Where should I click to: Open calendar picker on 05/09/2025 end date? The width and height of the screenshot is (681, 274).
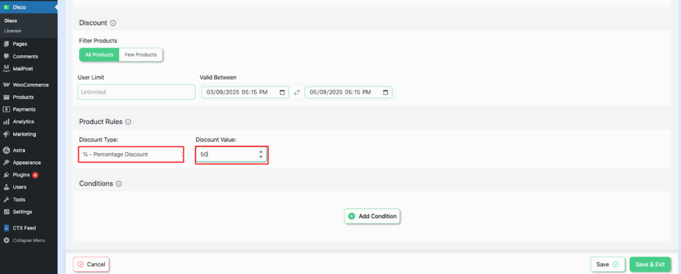[385, 92]
